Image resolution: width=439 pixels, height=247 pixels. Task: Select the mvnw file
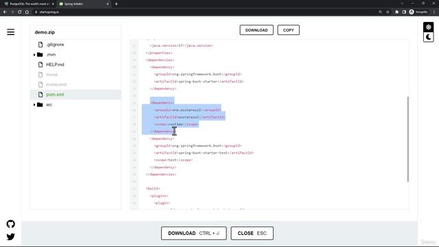click(52, 75)
